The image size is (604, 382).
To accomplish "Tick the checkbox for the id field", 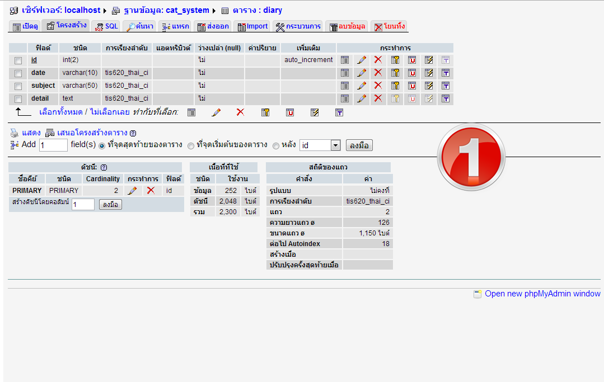I will 18,60.
